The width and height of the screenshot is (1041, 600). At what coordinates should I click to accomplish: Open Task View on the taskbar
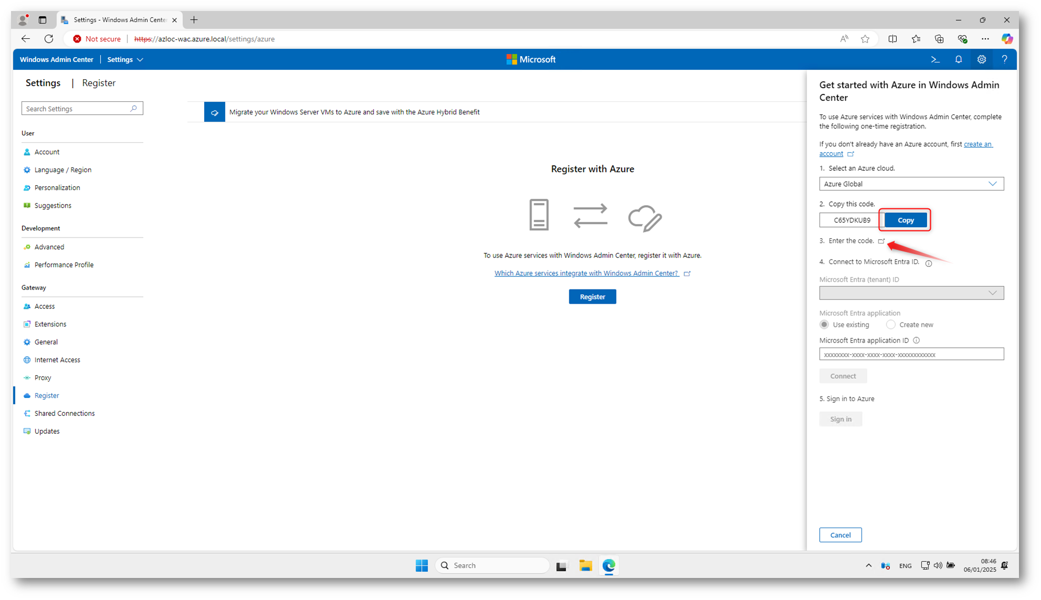[561, 565]
